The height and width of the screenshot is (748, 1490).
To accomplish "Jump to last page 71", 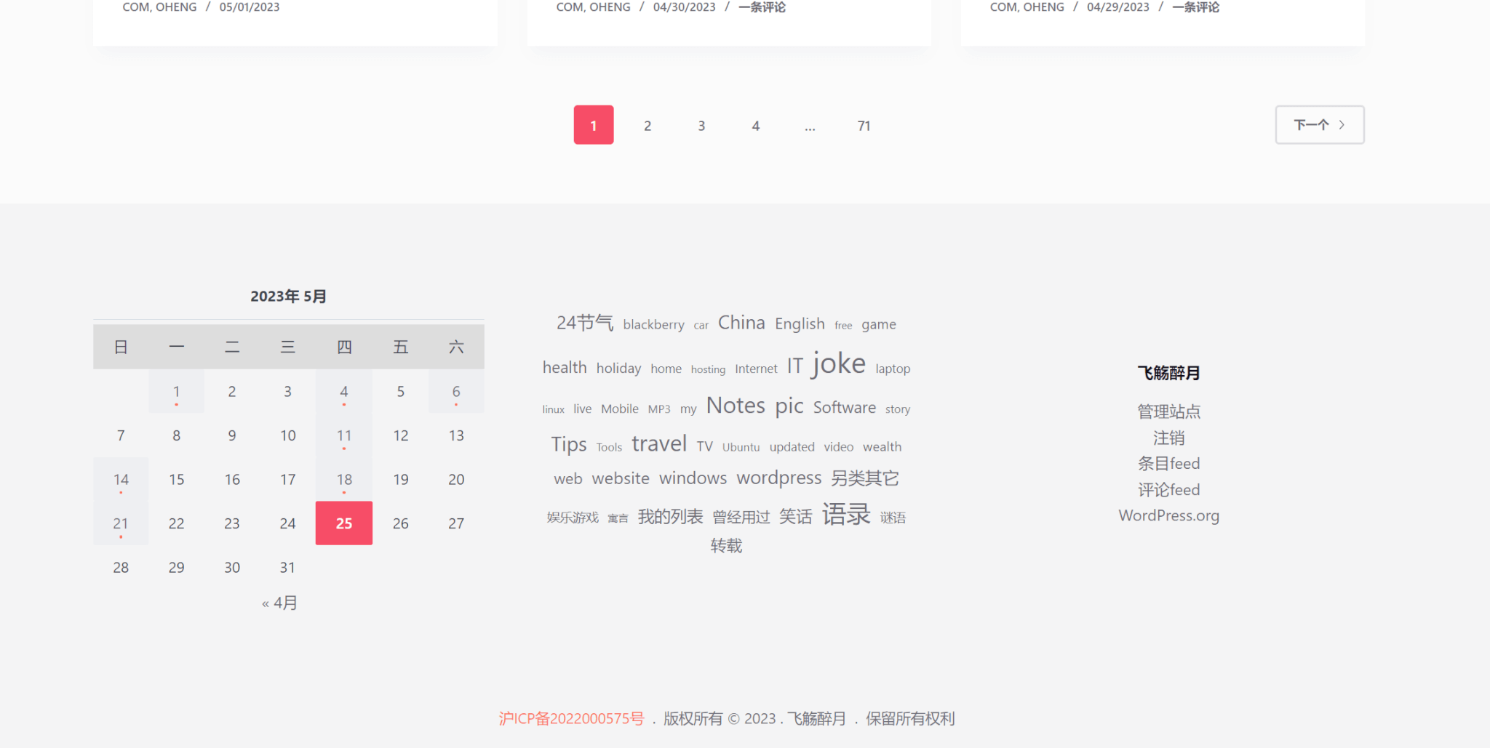I will point(864,126).
